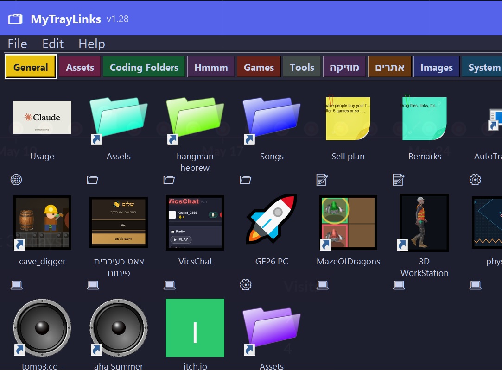Click the note type icon under Sell plan

coord(322,180)
